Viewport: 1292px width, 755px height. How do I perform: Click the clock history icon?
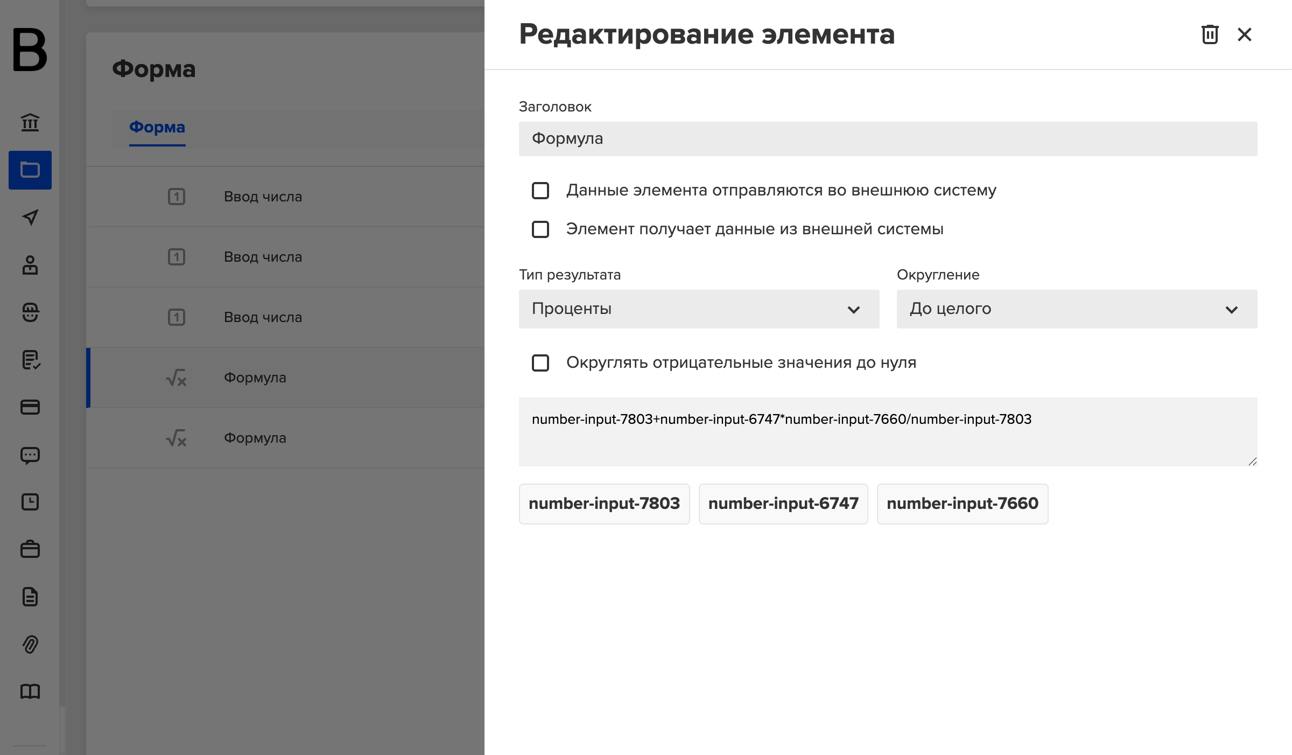pyautogui.click(x=30, y=502)
